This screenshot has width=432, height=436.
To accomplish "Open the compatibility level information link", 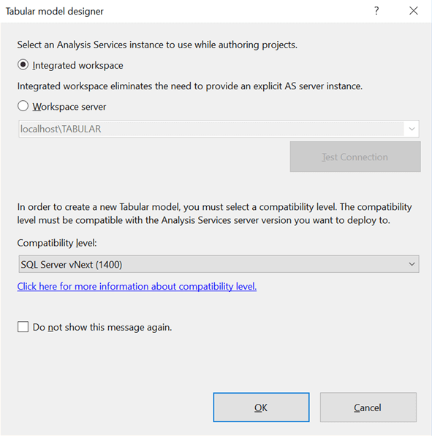I will tap(137, 286).
